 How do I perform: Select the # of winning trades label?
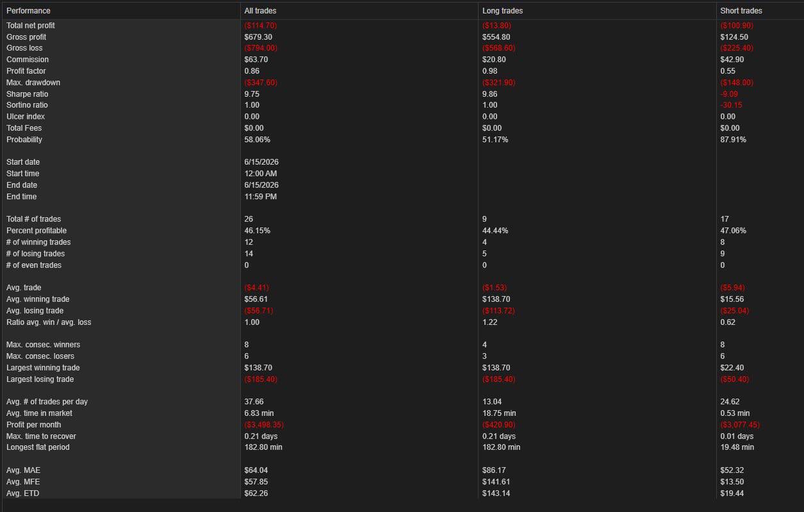coord(38,242)
